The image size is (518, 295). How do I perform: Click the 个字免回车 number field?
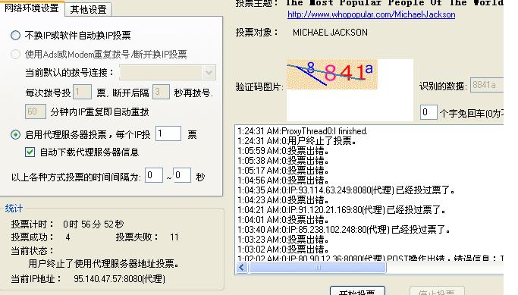click(x=429, y=112)
